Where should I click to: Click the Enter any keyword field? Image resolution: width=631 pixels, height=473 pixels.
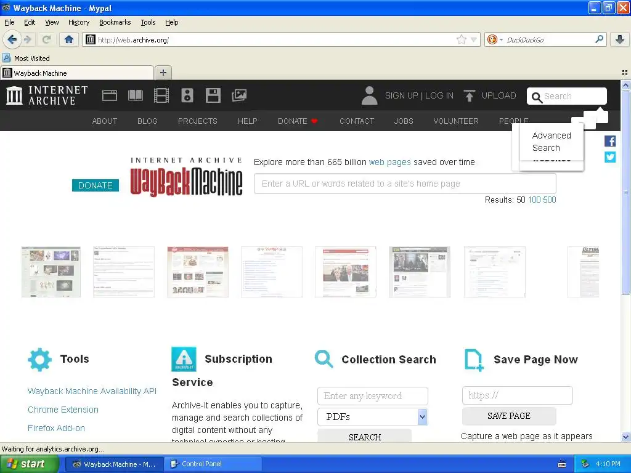[372, 396]
